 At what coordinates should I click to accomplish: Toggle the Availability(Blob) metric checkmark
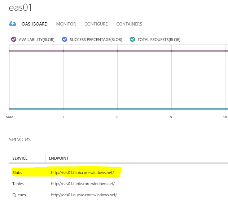[14, 39]
